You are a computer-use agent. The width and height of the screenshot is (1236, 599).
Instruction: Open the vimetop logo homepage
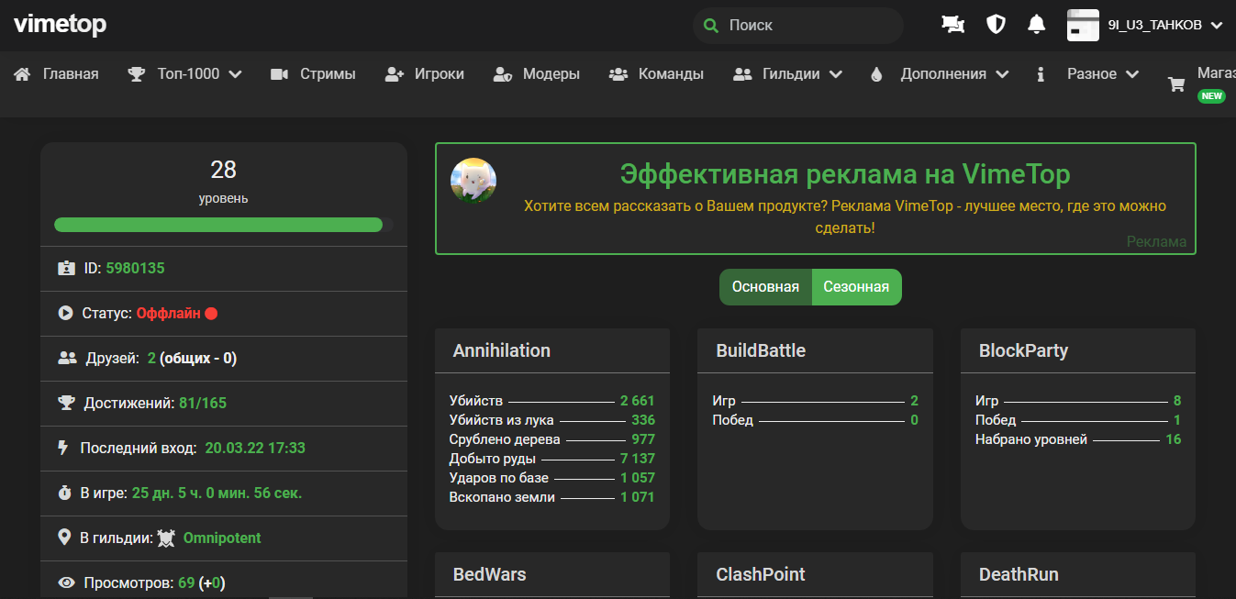coord(60,25)
